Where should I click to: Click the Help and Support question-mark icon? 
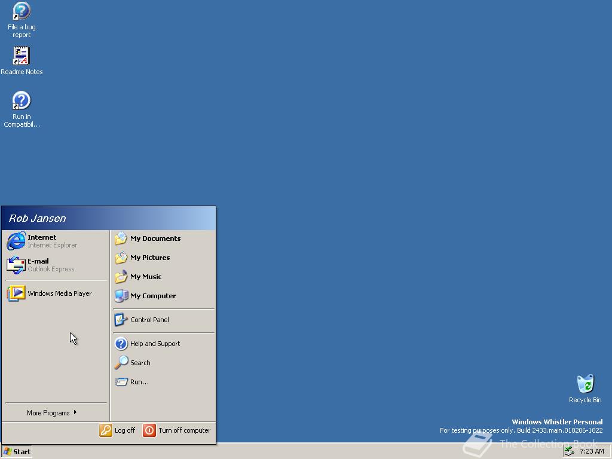[121, 344]
